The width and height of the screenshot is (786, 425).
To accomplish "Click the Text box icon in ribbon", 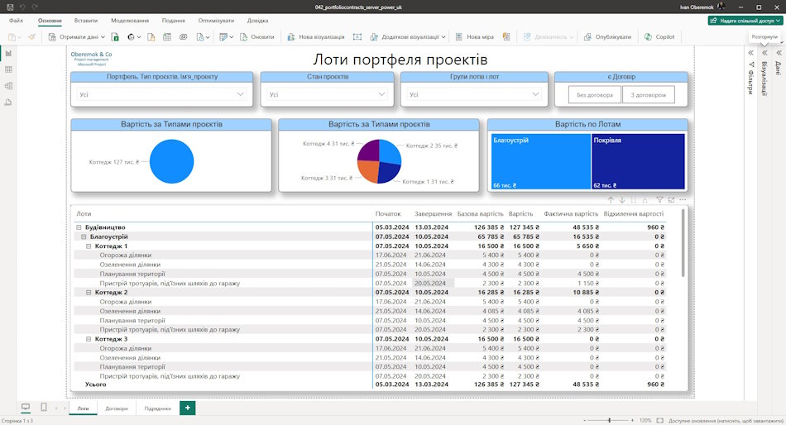I will click(357, 37).
